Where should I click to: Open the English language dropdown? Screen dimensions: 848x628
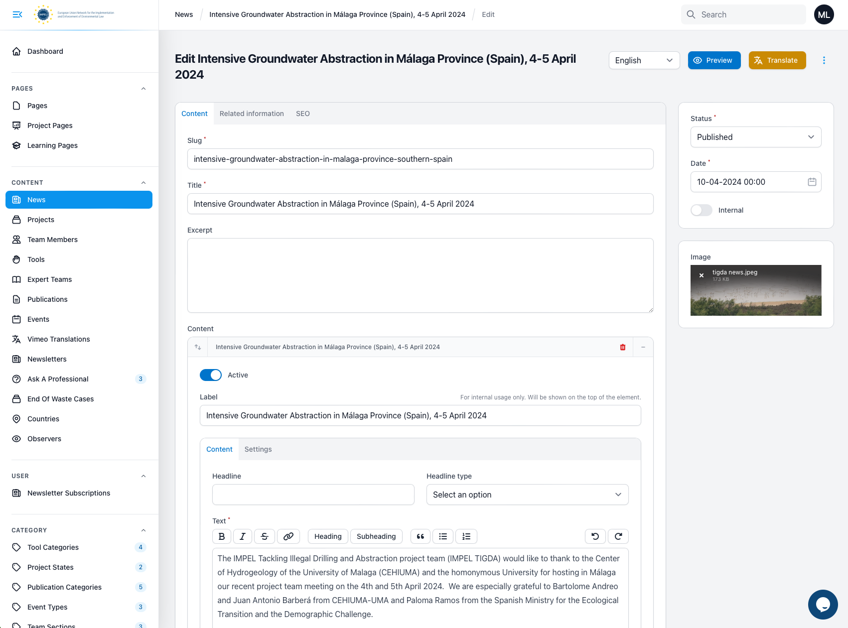pyautogui.click(x=644, y=60)
